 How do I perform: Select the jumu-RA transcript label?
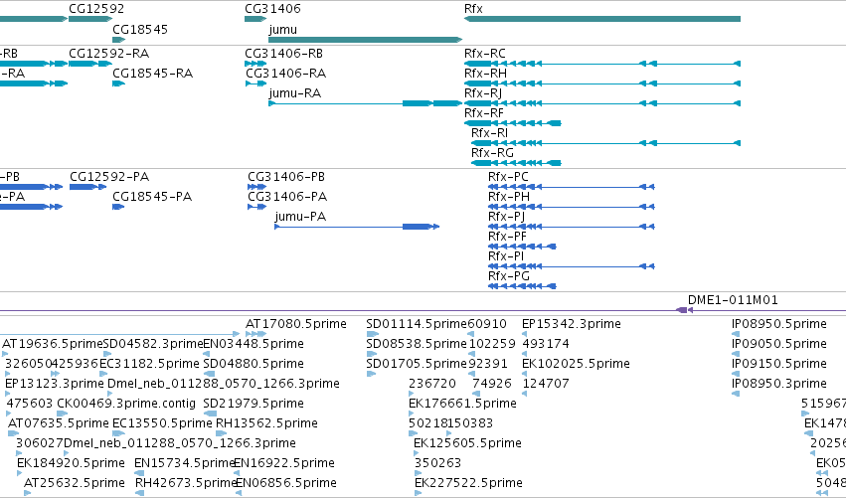tap(294, 93)
